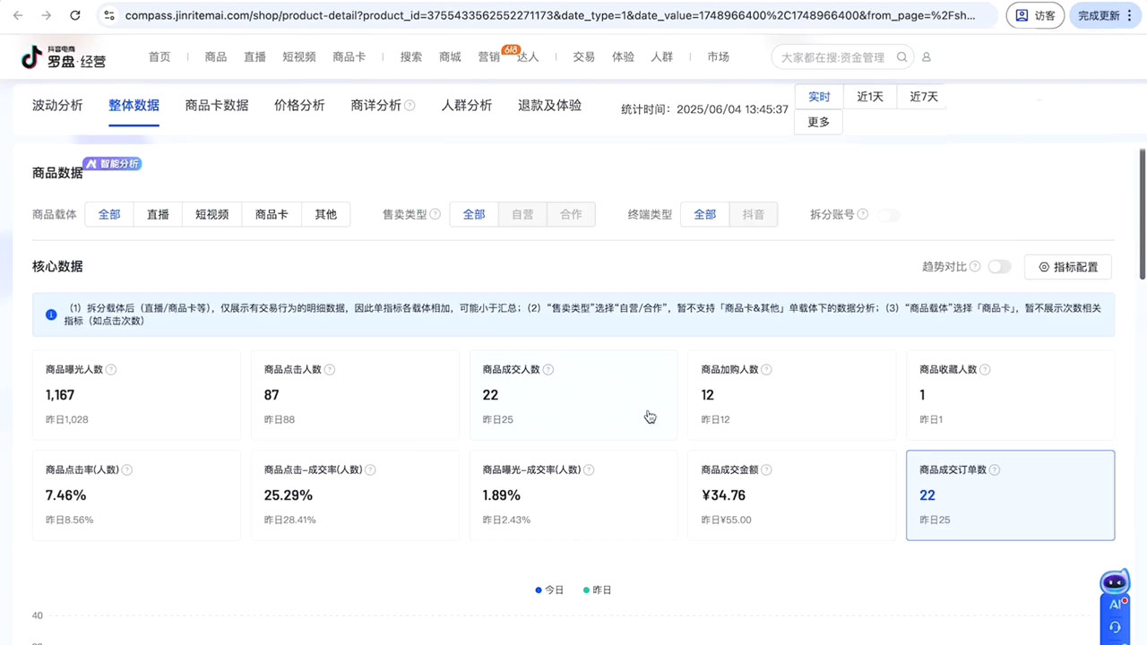Click info icon beside 商品成交人数
The image size is (1147, 645).
548,370
